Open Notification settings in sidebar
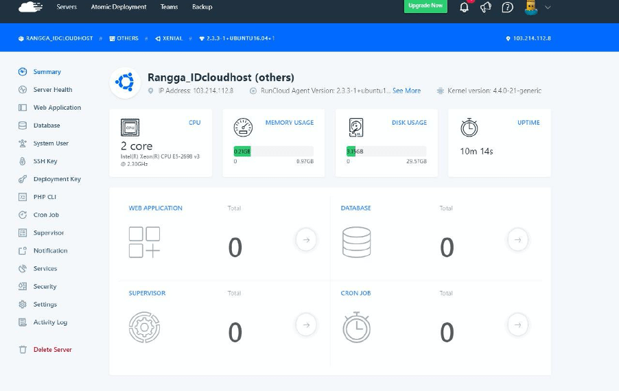The image size is (619, 391). [x=50, y=250]
